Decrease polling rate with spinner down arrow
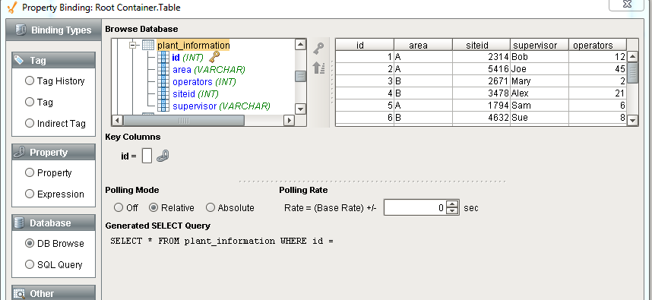 coord(452,210)
